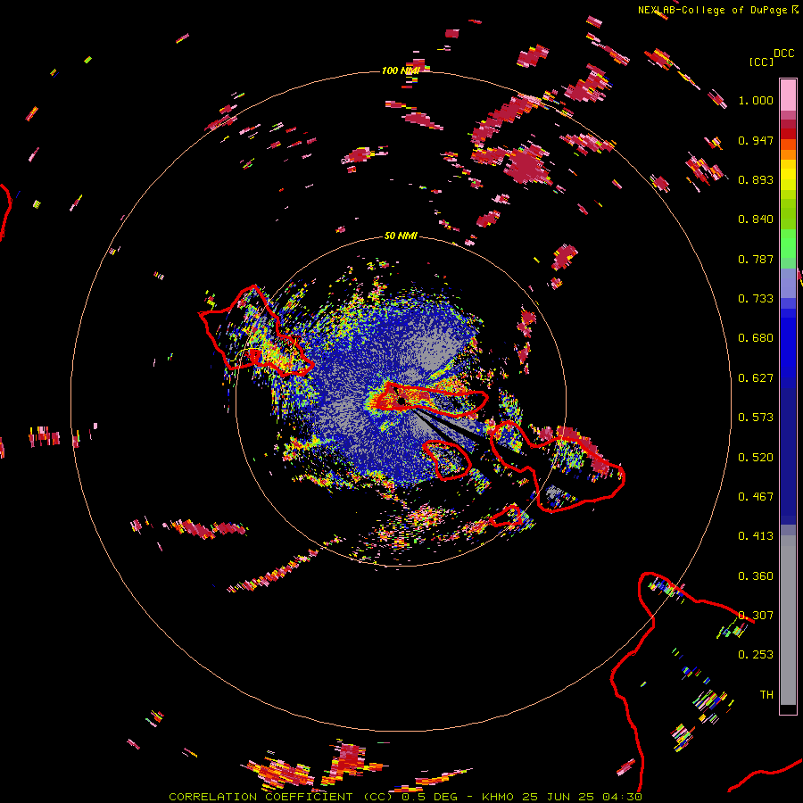Click the 100 NMI range ring label
The image size is (803, 803).
click(400, 70)
